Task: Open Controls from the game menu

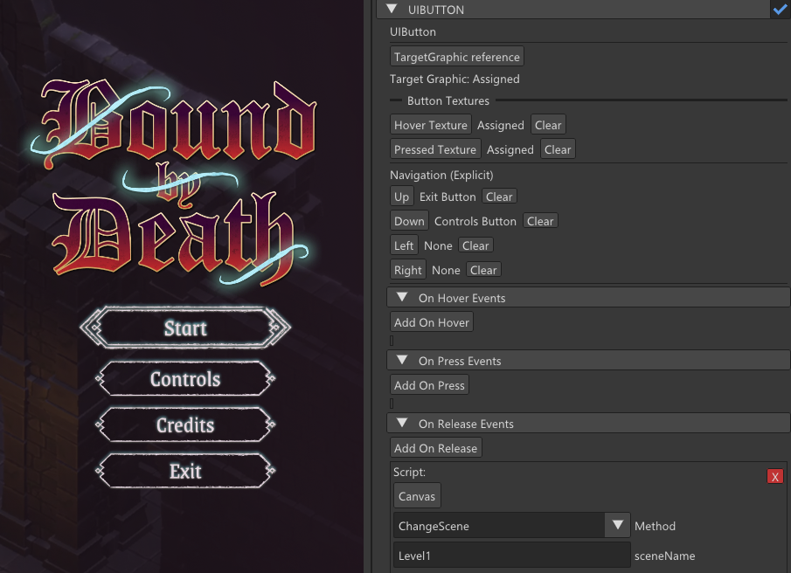Action: pyautogui.click(x=185, y=379)
